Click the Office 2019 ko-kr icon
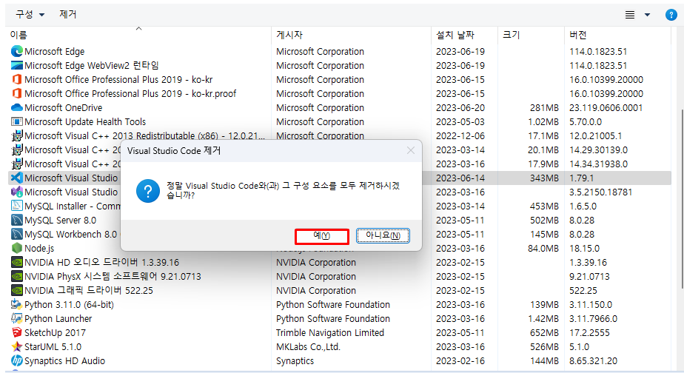 (x=16, y=79)
